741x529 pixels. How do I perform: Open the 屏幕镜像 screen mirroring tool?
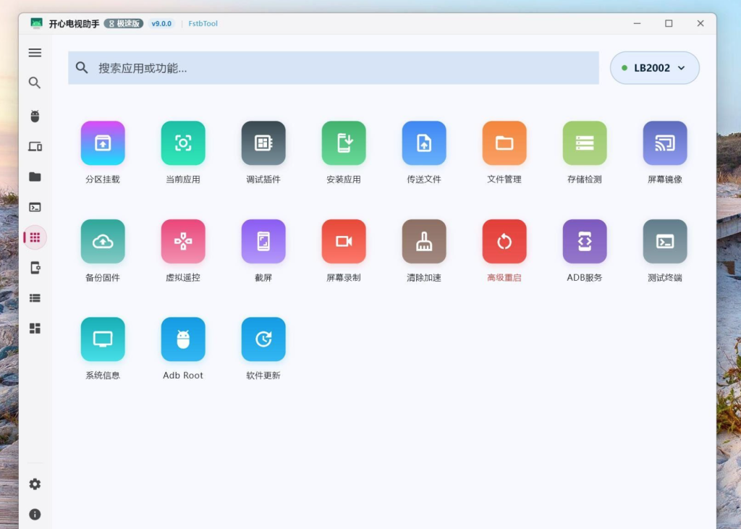(x=665, y=143)
